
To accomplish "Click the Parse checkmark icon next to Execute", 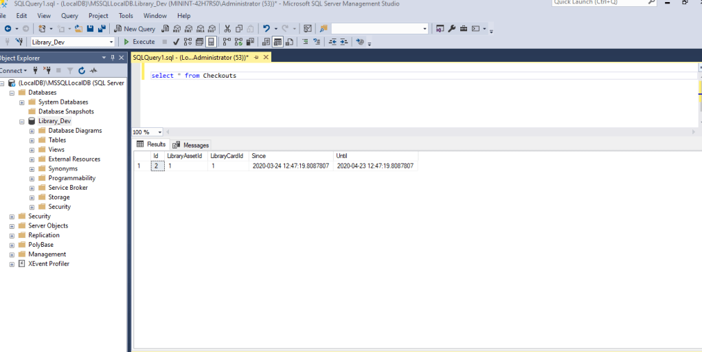I will point(177,42).
